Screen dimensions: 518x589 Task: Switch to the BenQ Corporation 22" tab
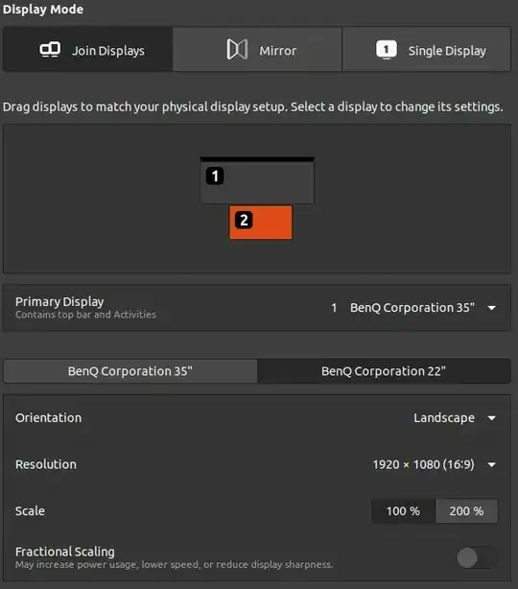pyautogui.click(x=384, y=371)
